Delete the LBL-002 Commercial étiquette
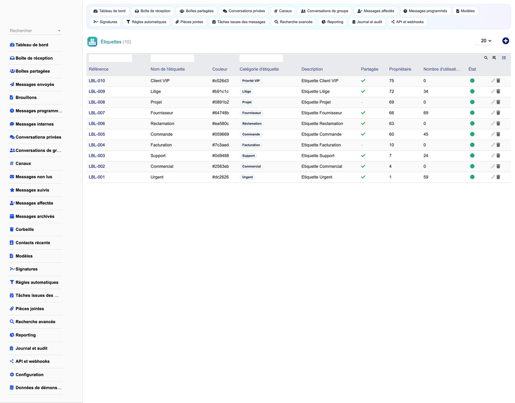 (498, 167)
